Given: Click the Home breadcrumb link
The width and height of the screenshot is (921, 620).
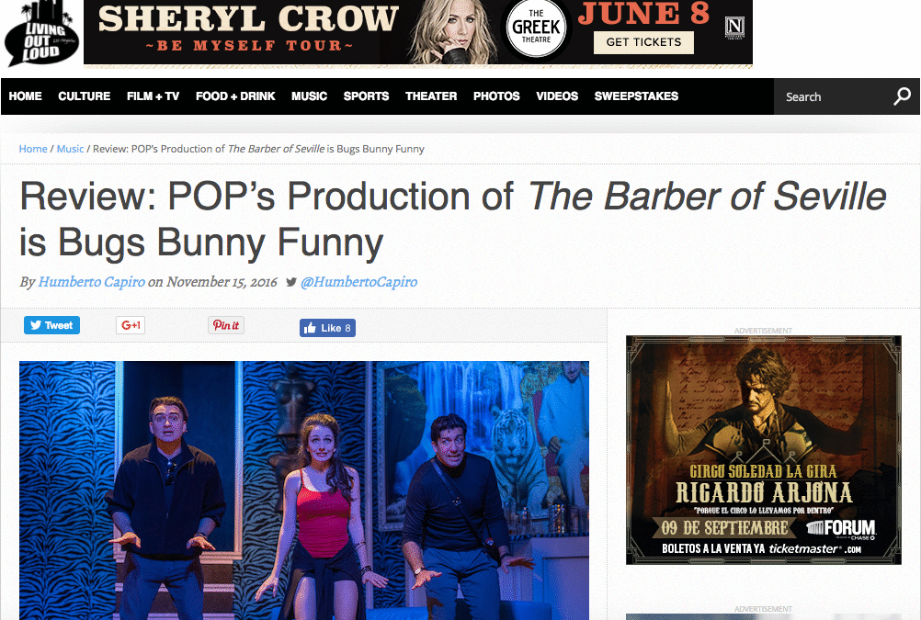Looking at the screenshot, I should [33, 149].
